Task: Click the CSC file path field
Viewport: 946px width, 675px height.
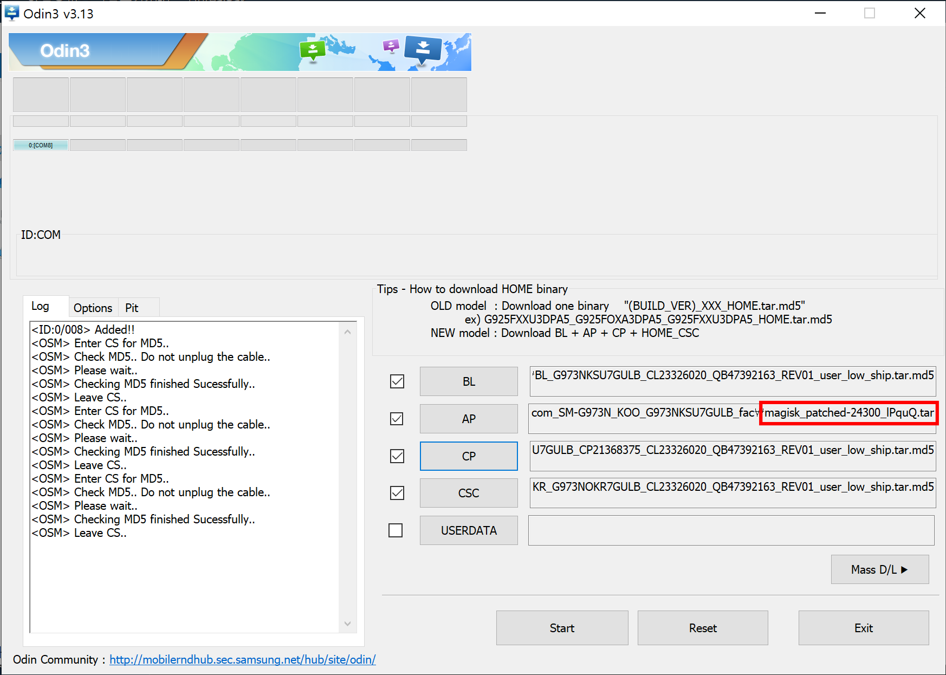Action: (x=733, y=493)
